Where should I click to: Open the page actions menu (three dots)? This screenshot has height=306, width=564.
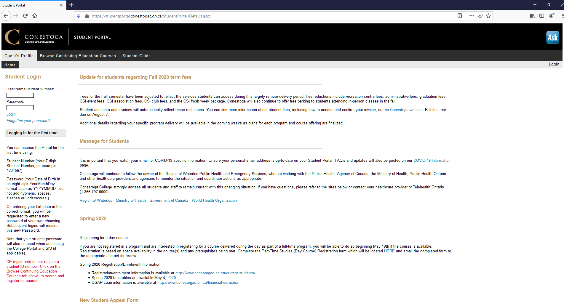point(471,16)
